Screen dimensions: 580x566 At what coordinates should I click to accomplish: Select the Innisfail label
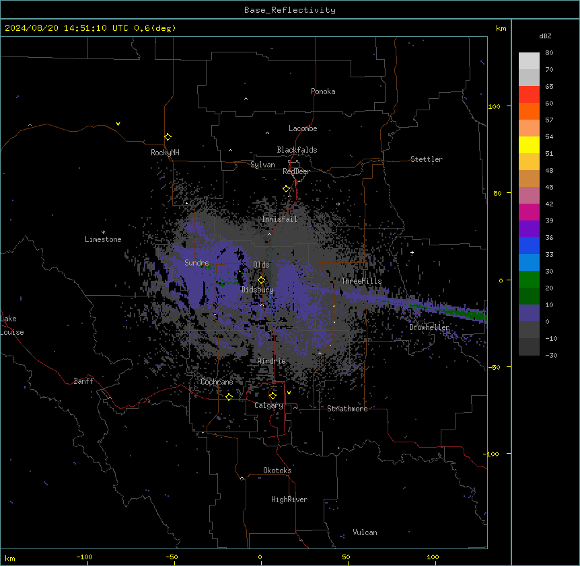280,219
